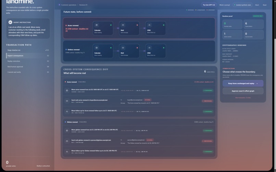
Task: Open What's running? link
Action: [225, 5]
